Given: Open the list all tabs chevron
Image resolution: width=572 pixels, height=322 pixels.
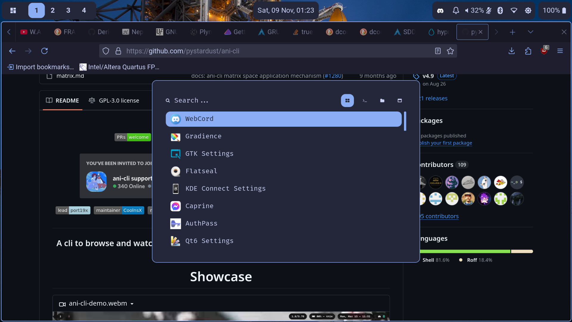Looking at the screenshot, I should pyautogui.click(x=530, y=32).
